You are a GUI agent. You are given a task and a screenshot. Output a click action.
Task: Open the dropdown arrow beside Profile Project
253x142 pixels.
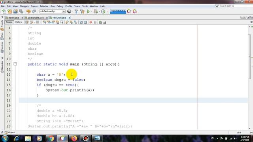pos(107,11)
